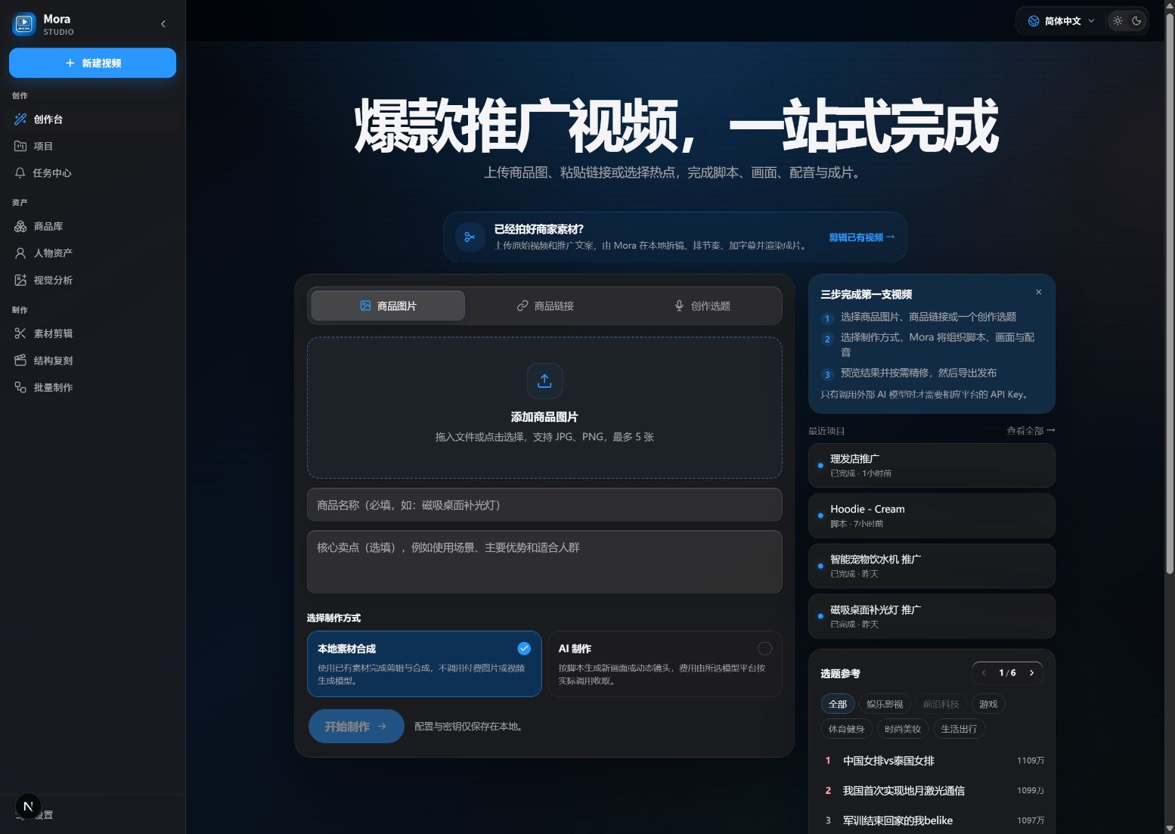Screen dimensions: 1175x834
Task: Open the 理发店推广 recent project
Action: click(x=932, y=465)
